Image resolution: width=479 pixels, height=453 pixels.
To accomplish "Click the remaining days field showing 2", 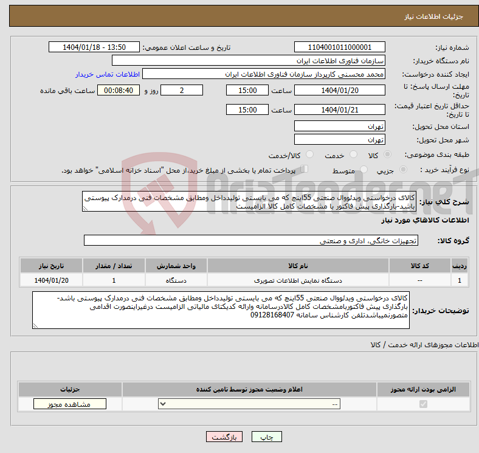I will pyautogui.click(x=182, y=90).
